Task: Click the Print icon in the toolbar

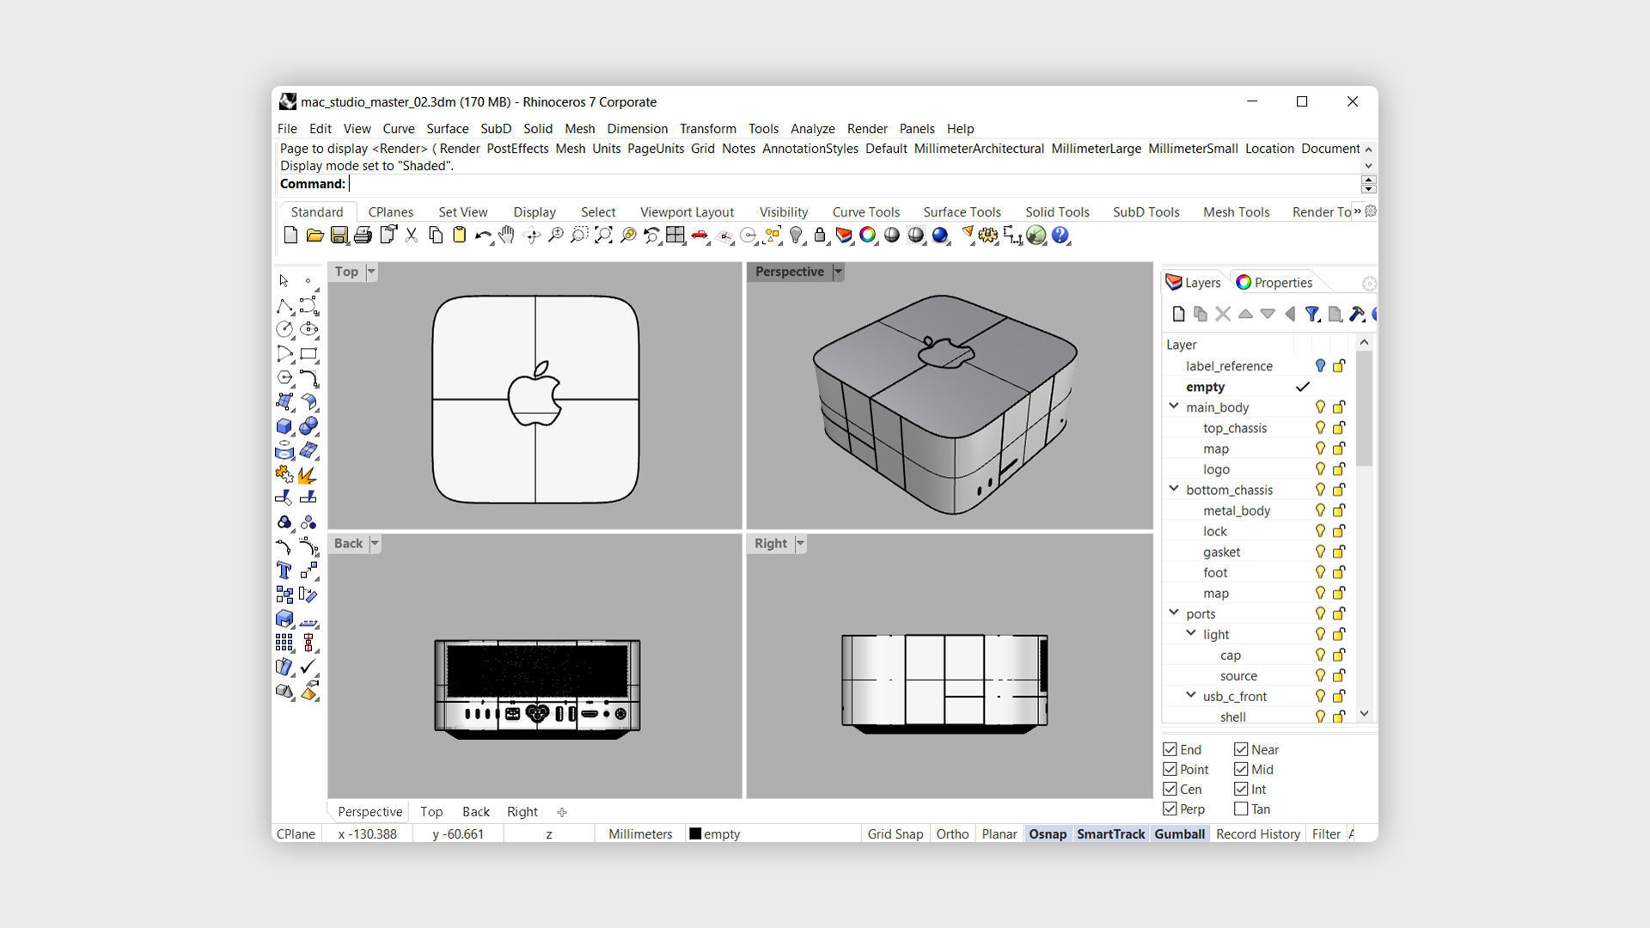Action: pyautogui.click(x=363, y=235)
